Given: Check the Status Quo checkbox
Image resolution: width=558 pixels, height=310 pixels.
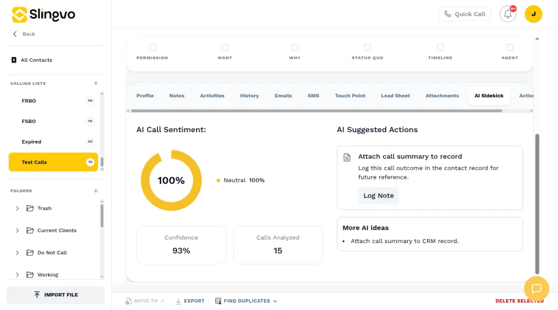Looking at the screenshot, I should tap(367, 47).
